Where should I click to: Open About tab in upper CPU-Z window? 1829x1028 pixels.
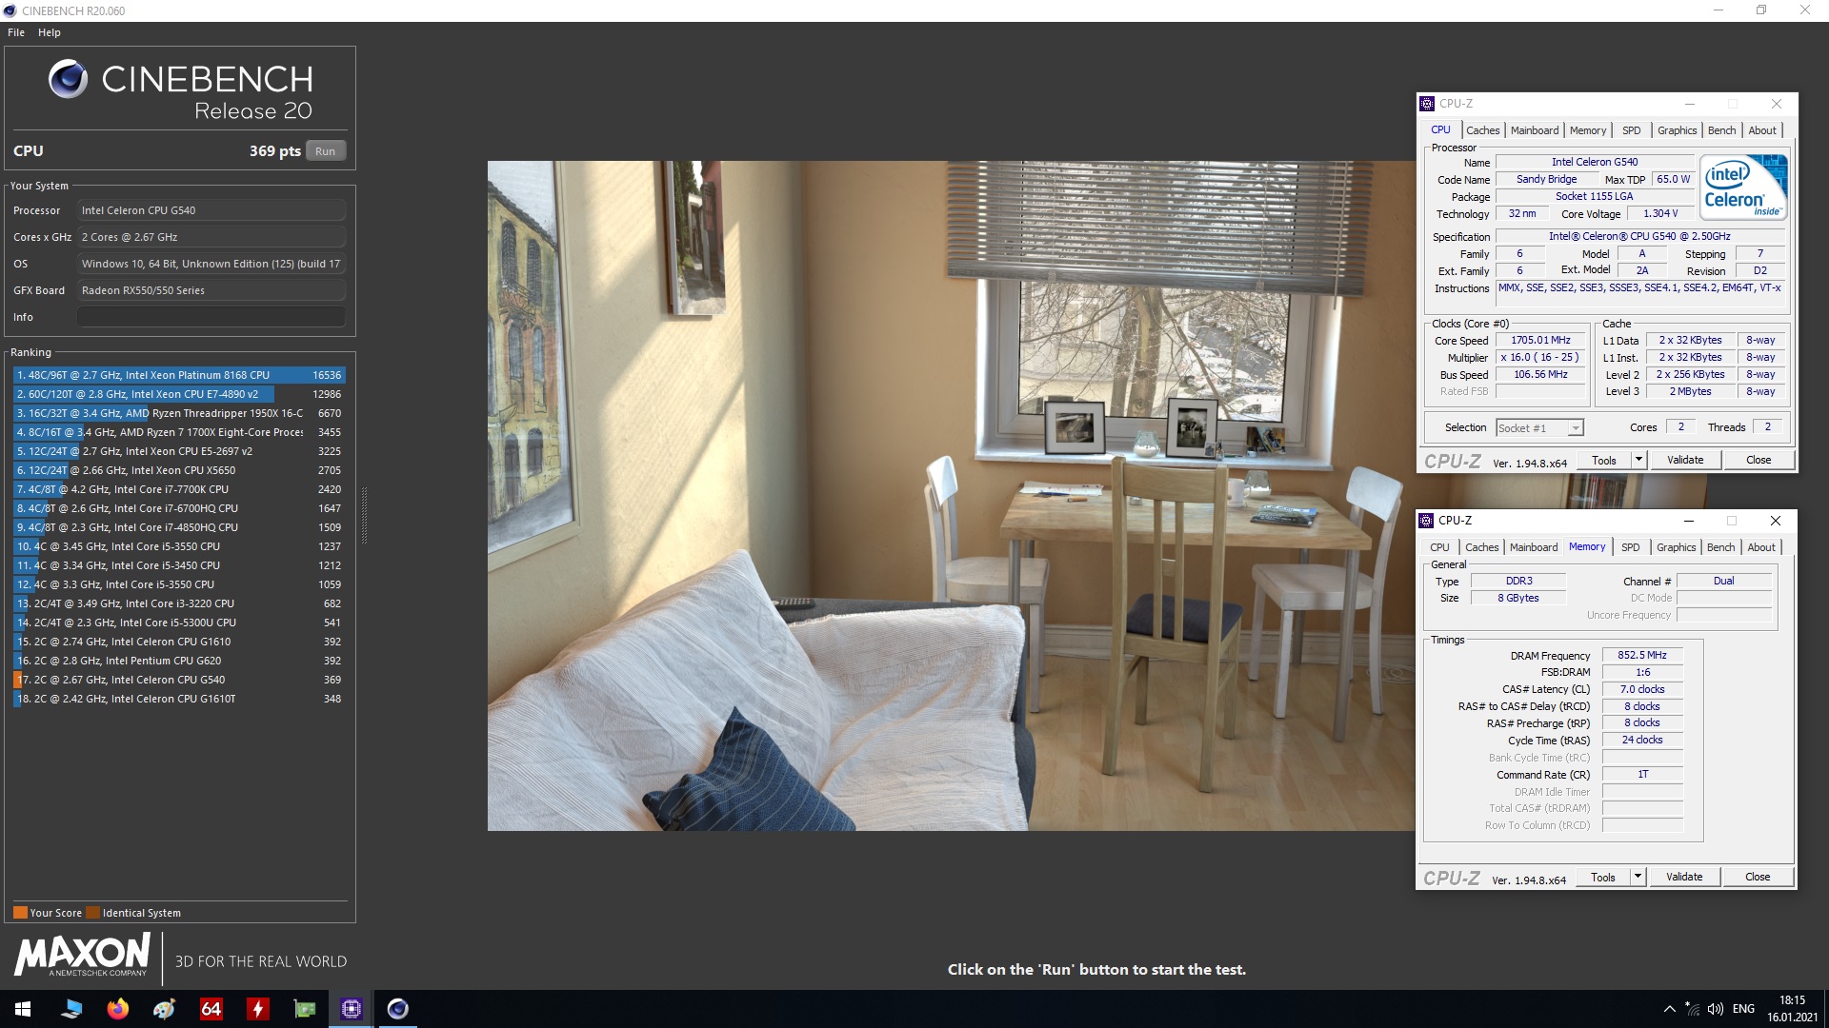pyautogui.click(x=1762, y=130)
